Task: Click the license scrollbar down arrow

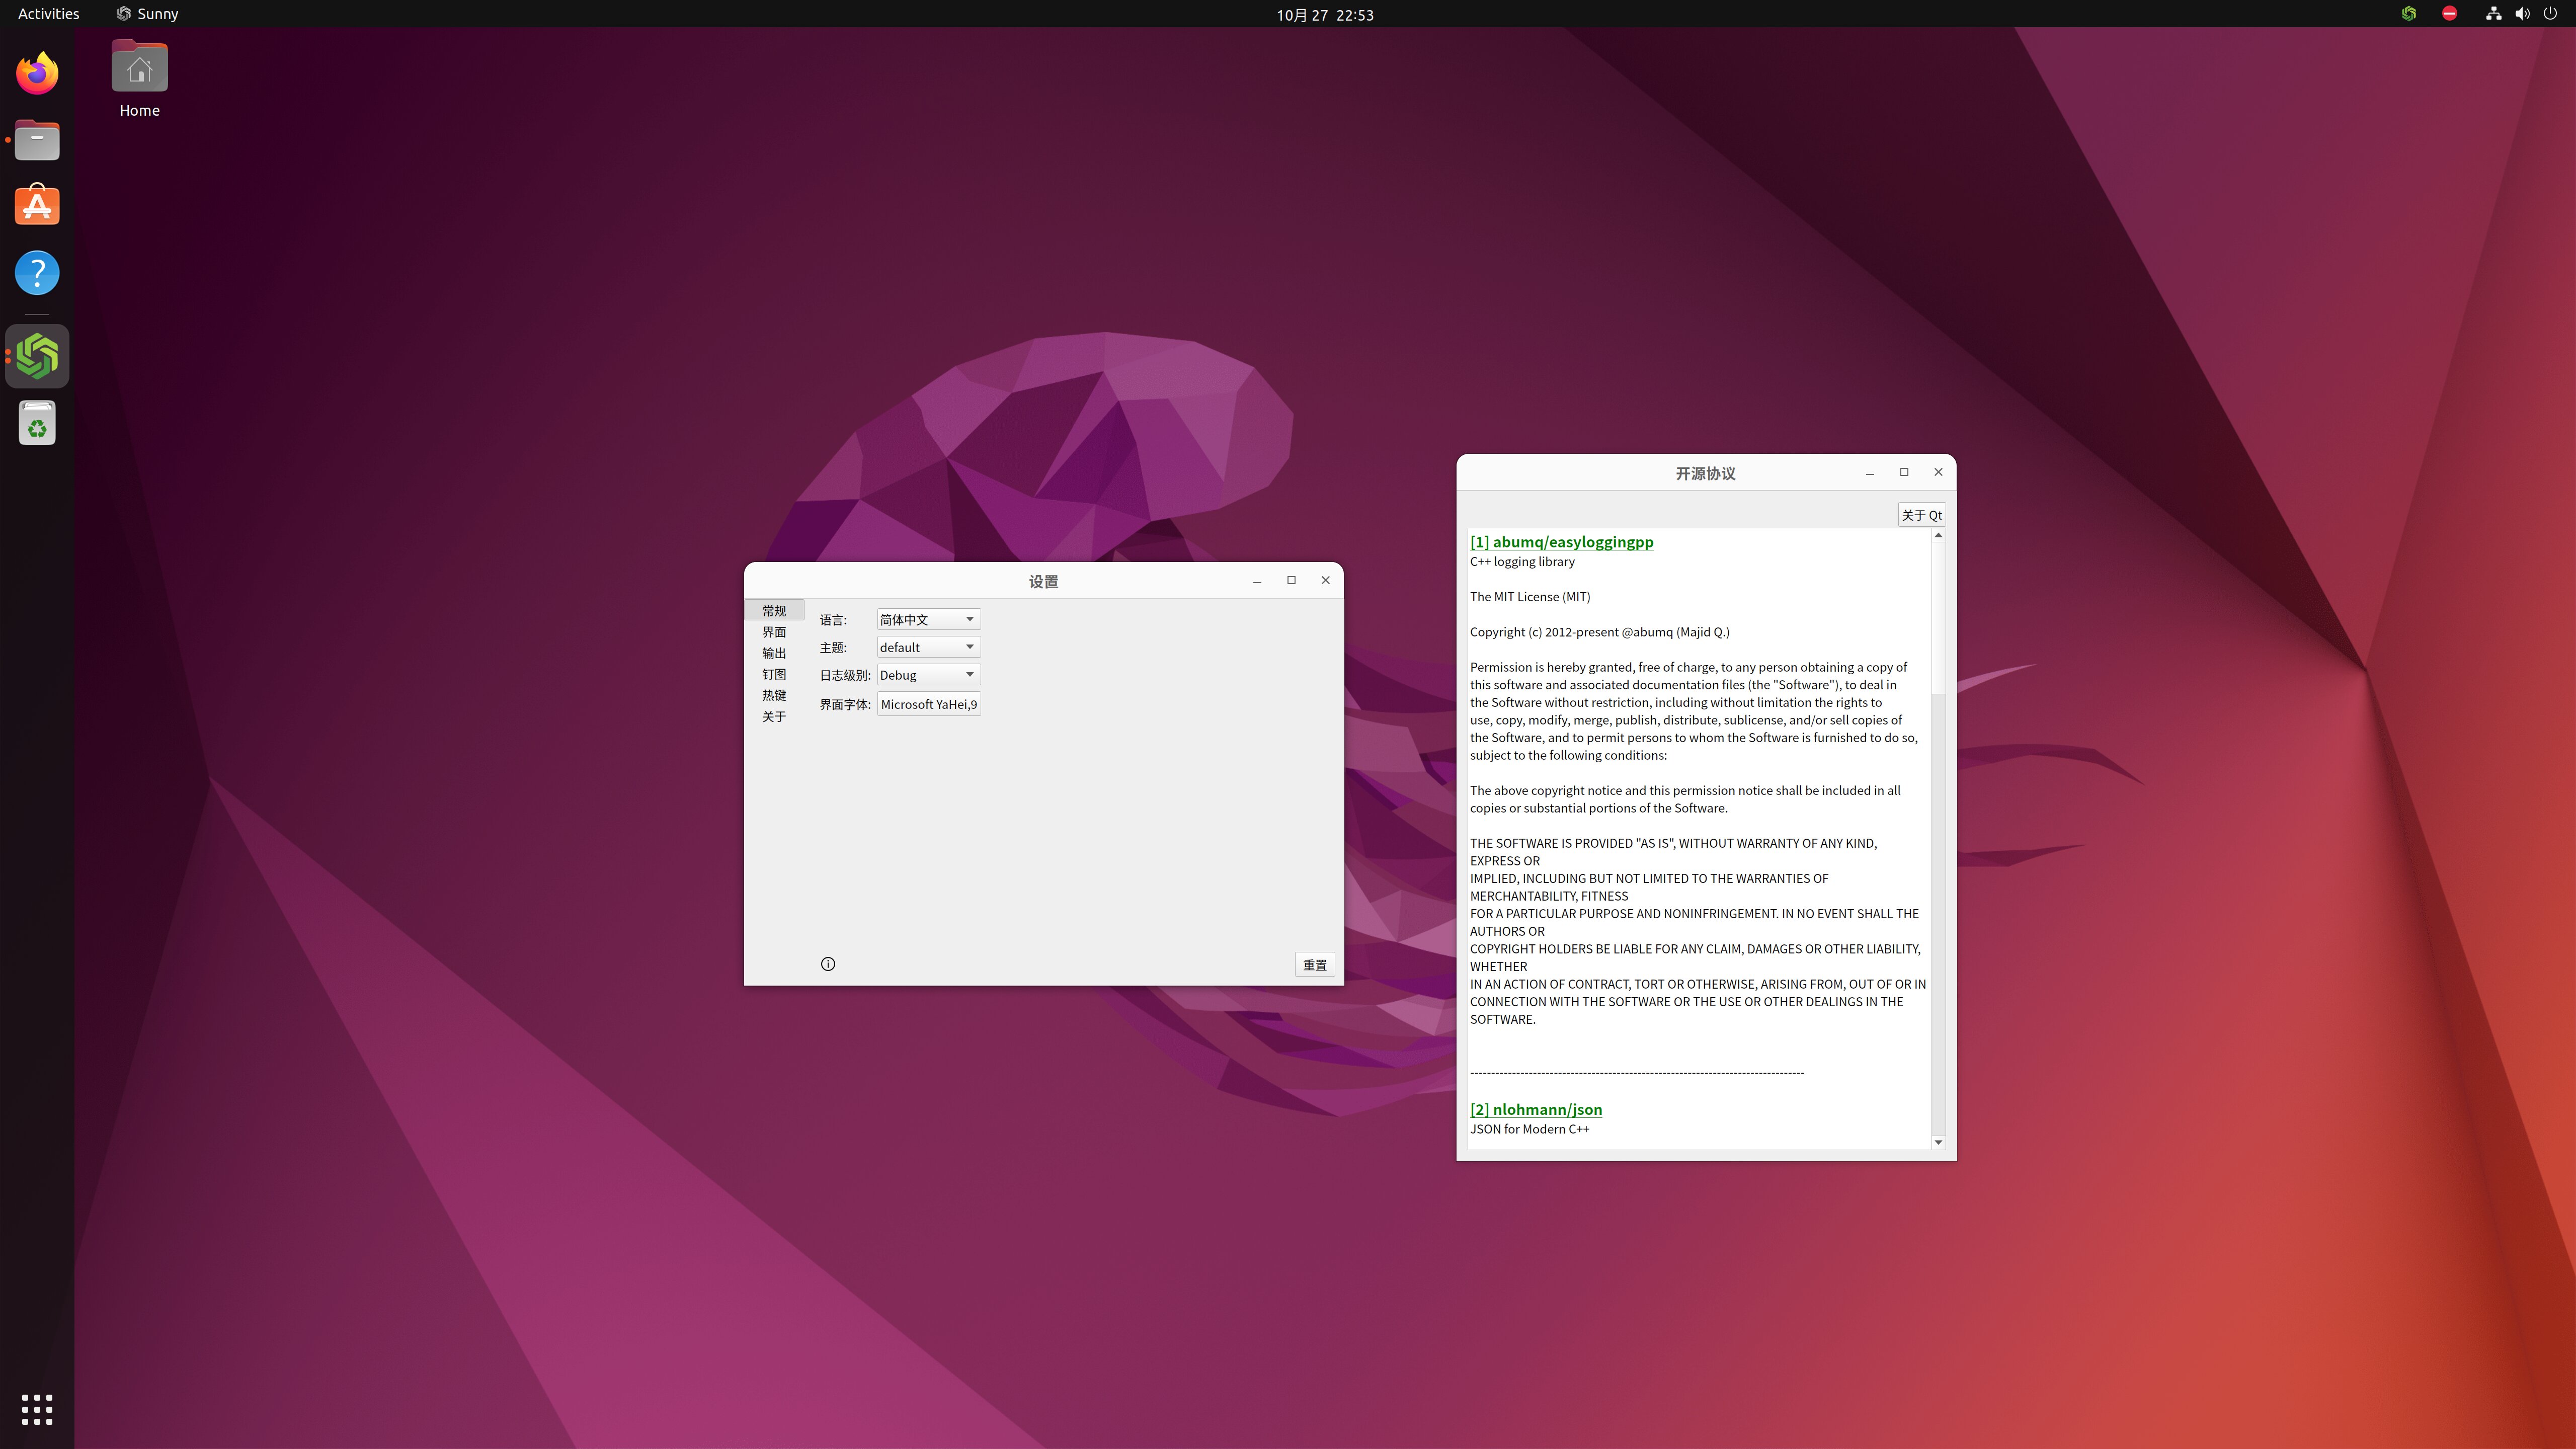Action: point(1938,1142)
